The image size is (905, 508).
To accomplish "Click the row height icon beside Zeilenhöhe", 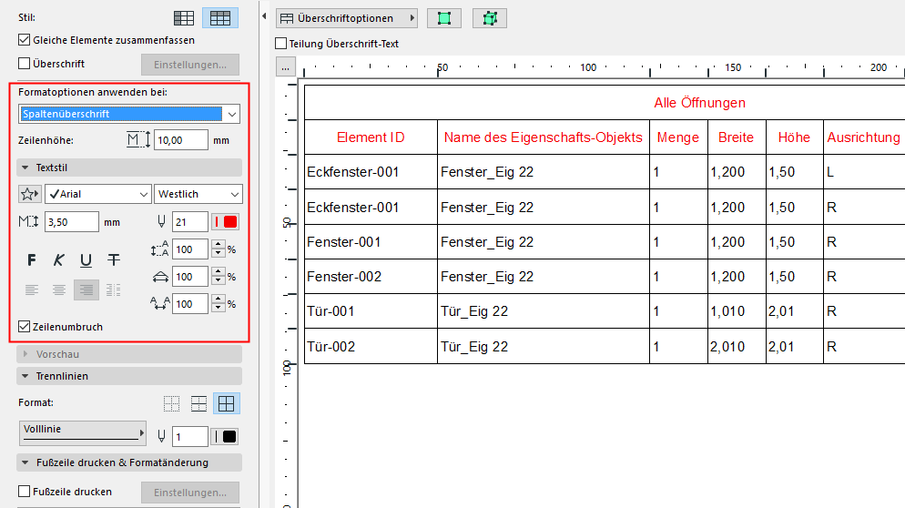I will (138, 139).
